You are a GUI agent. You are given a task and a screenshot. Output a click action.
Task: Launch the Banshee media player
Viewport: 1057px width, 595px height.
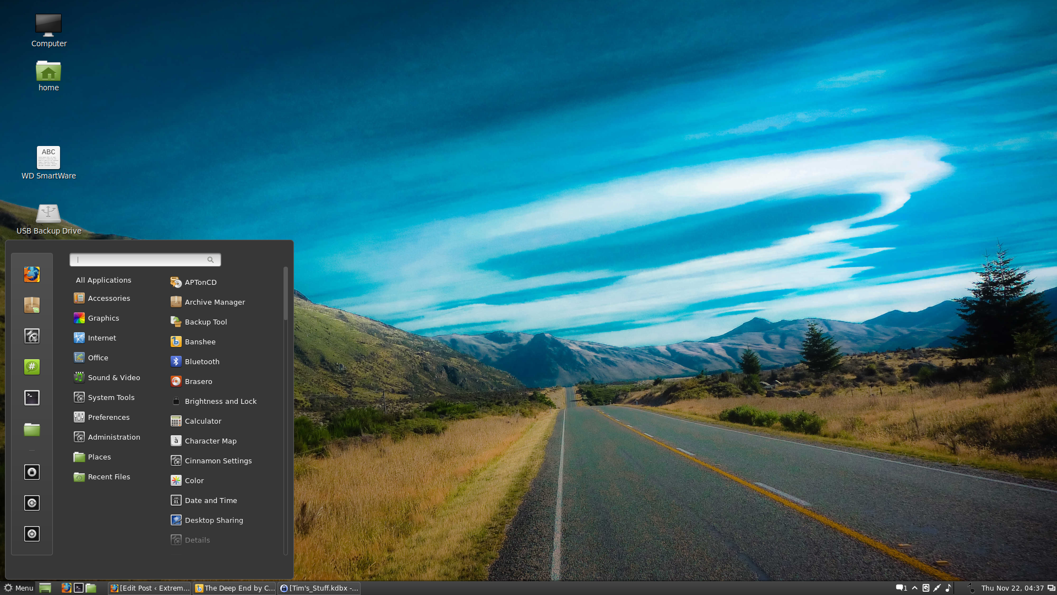(200, 342)
